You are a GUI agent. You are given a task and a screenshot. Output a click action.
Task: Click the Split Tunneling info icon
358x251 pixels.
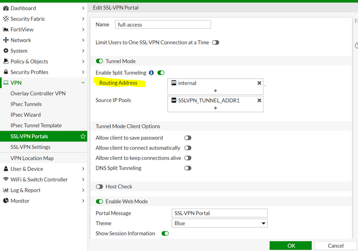click(x=151, y=73)
